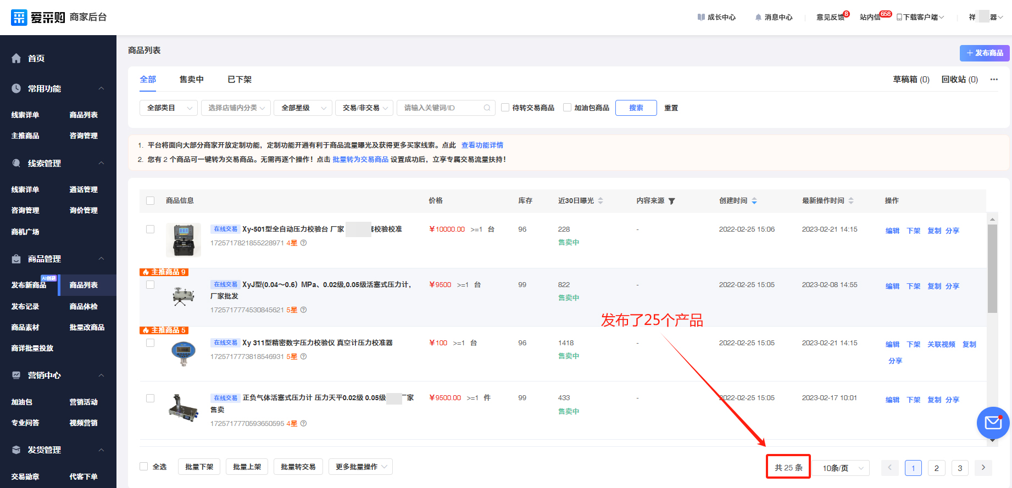The image size is (1012, 488).
Task: Enable the 待转交易商品 checkbox
Action: tap(505, 108)
